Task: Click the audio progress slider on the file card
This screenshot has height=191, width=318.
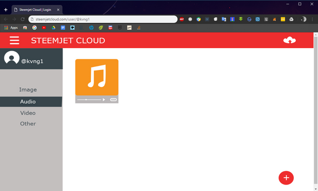Action: (89, 99)
